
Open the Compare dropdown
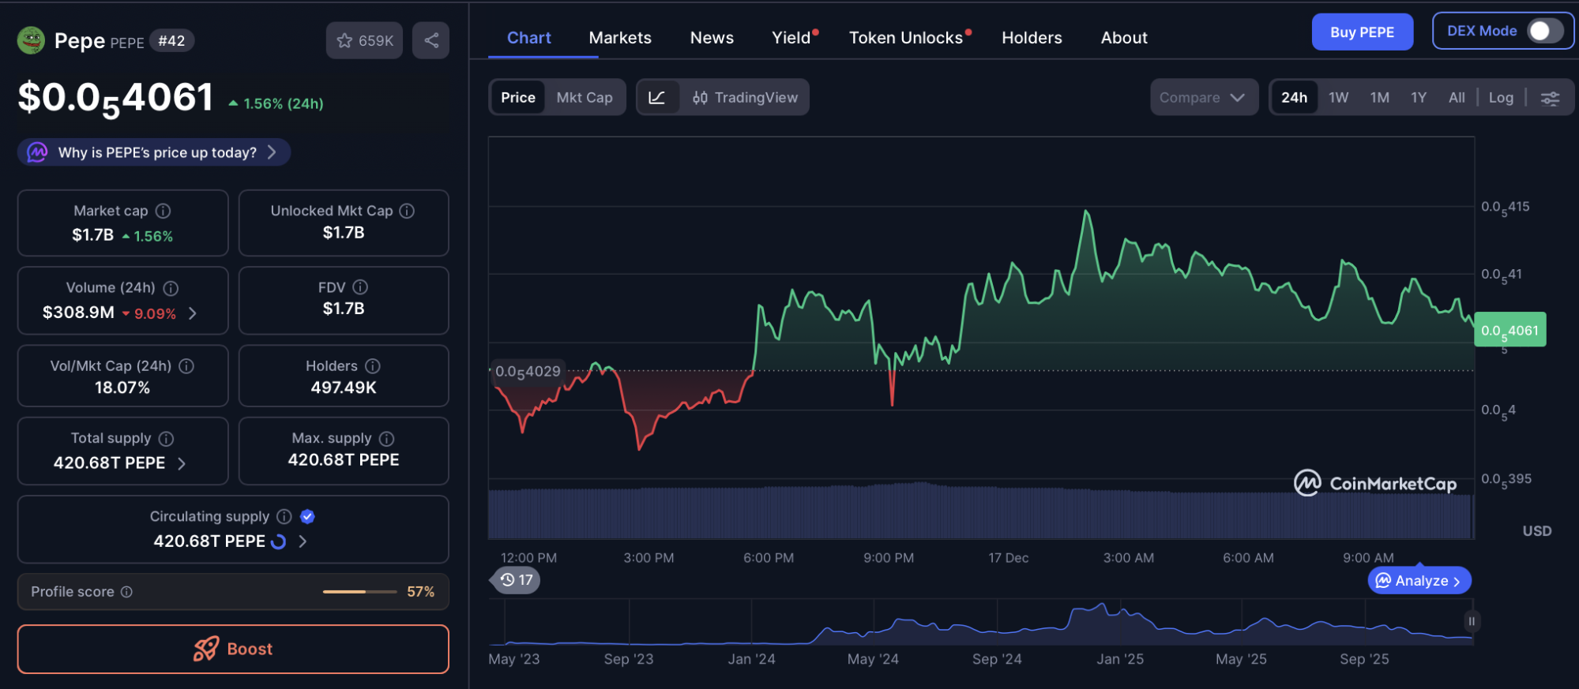pyautogui.click(x=1202, y=98)
